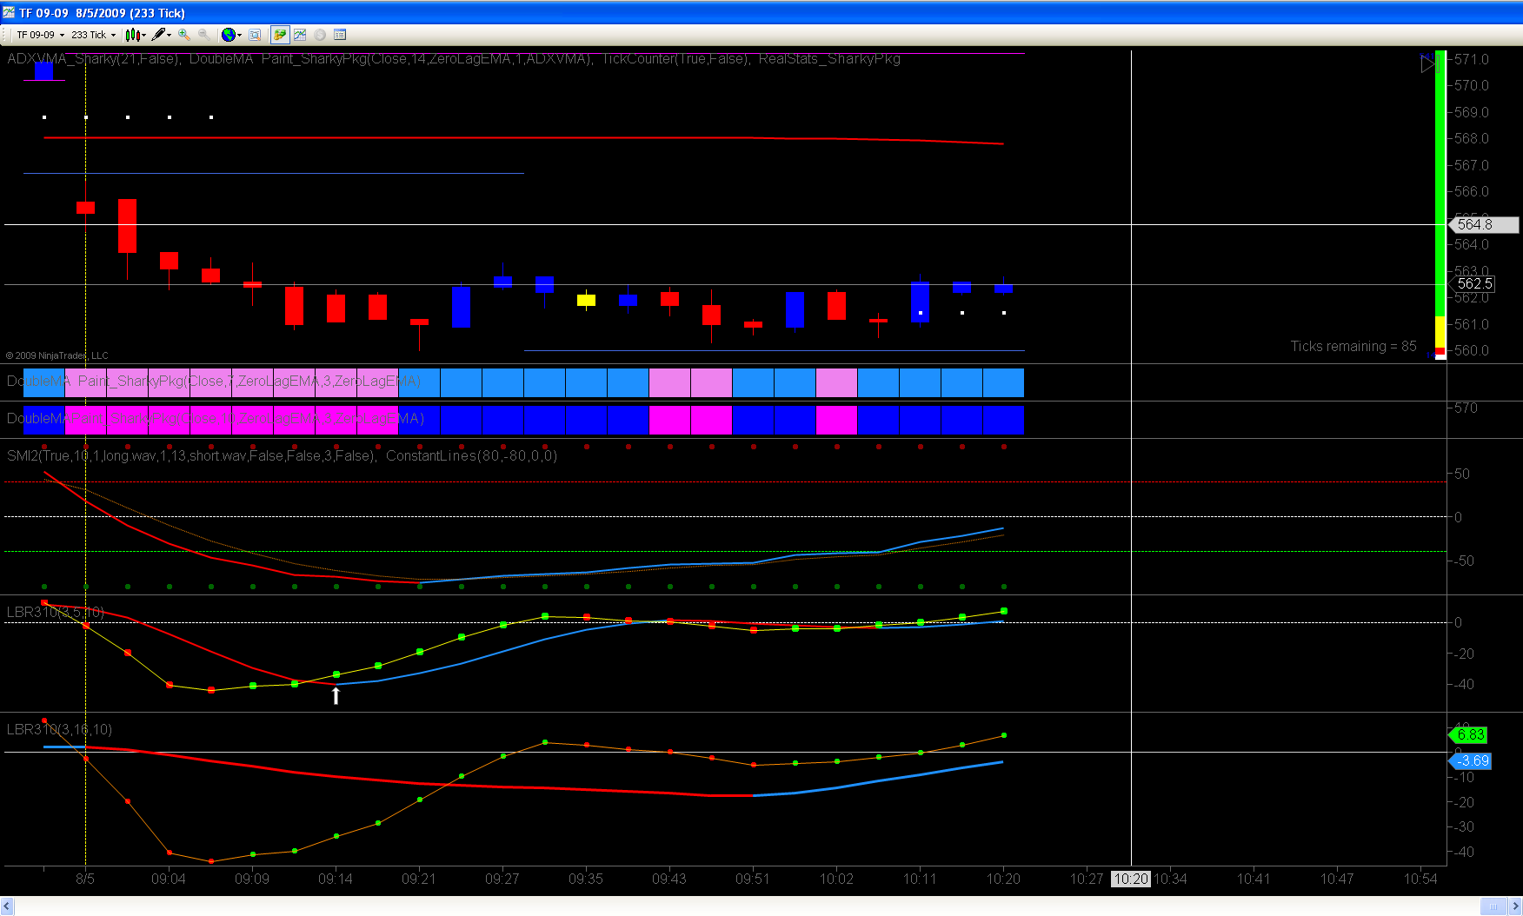
Task: Click the white arrow marker in LBR310 panel
Action: tap(336, 695)
